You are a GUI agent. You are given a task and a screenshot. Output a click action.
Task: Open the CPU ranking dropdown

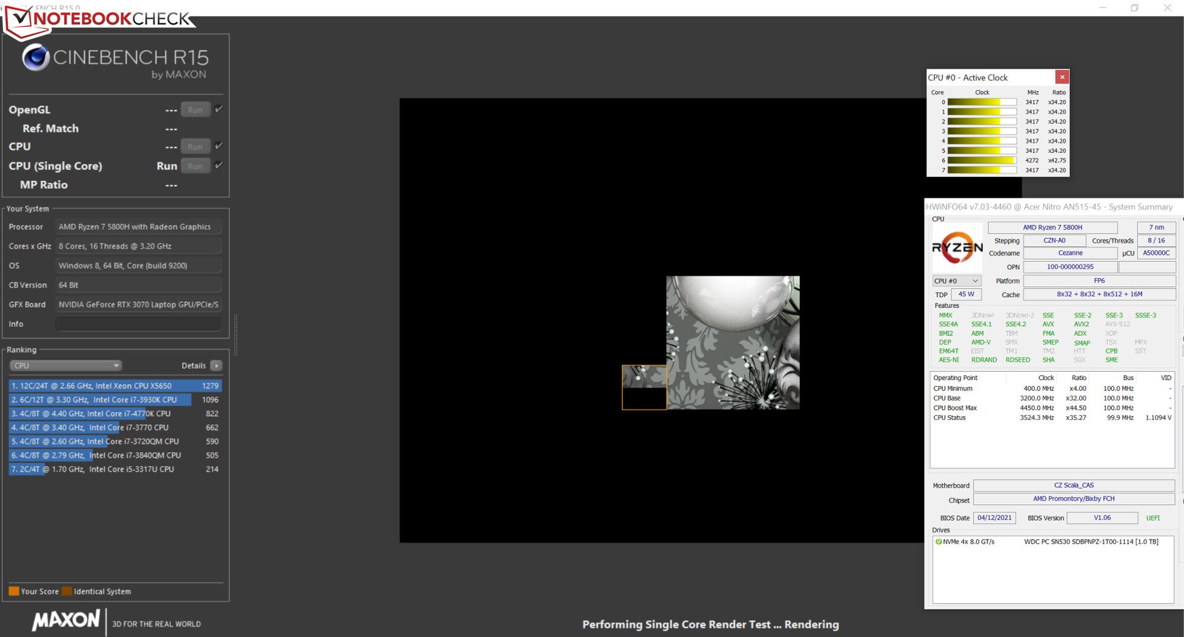pos(65,366)
